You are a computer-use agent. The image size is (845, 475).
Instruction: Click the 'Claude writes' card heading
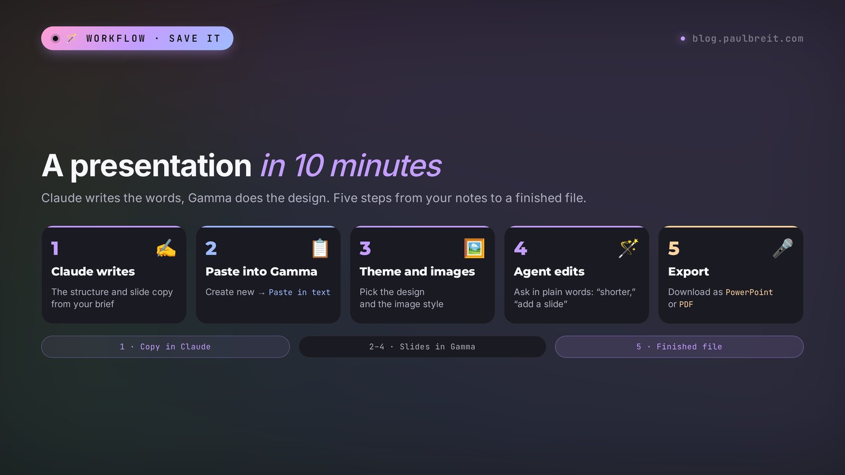click(93, 271)
